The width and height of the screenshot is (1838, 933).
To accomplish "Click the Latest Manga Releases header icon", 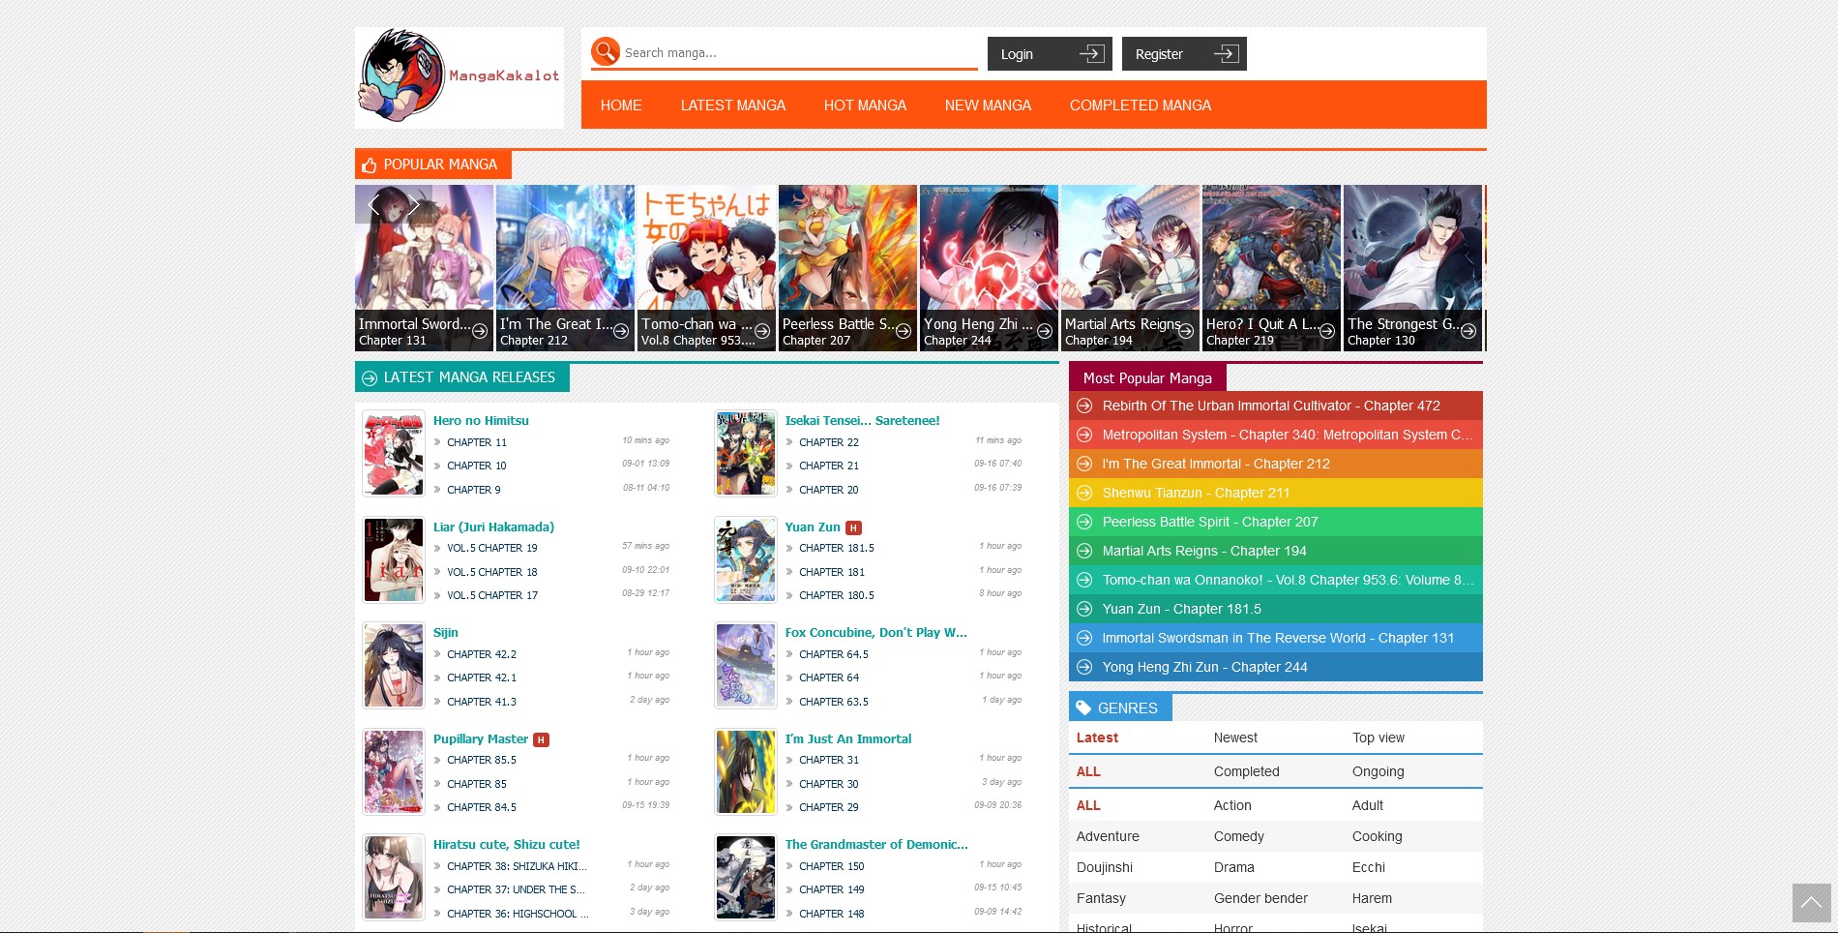I will pyautogui.click(x=369, y=377).
